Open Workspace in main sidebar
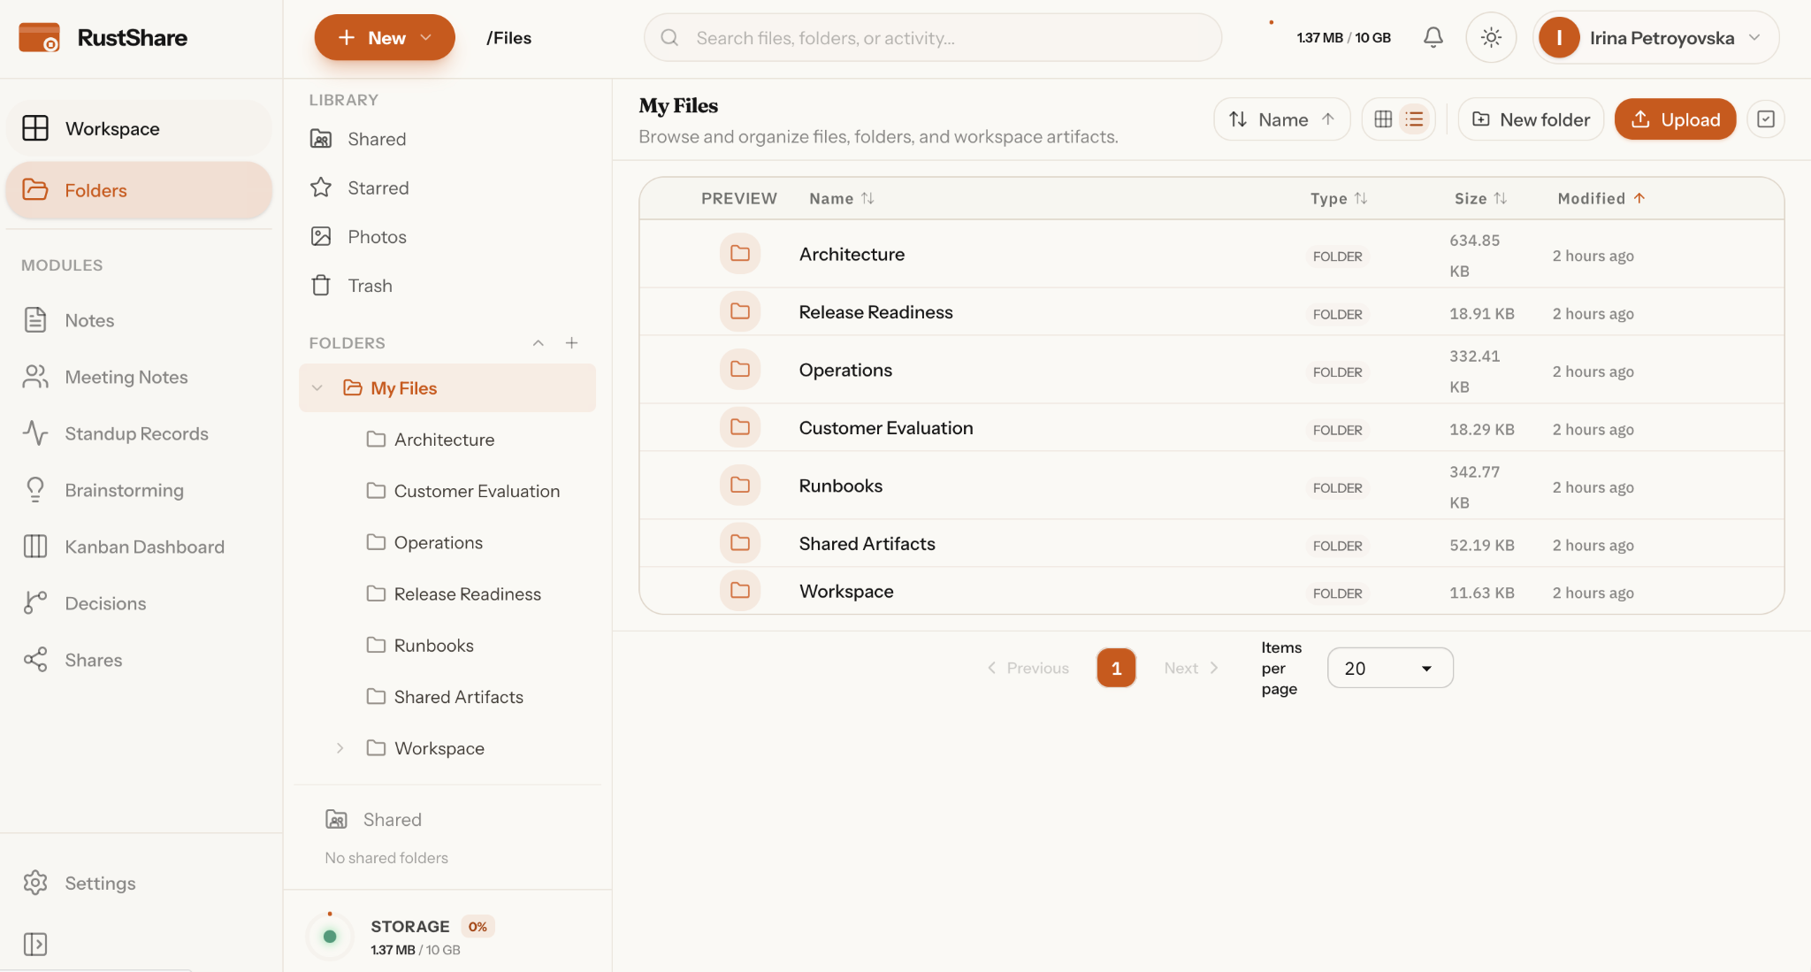 [x=139, y=128]
